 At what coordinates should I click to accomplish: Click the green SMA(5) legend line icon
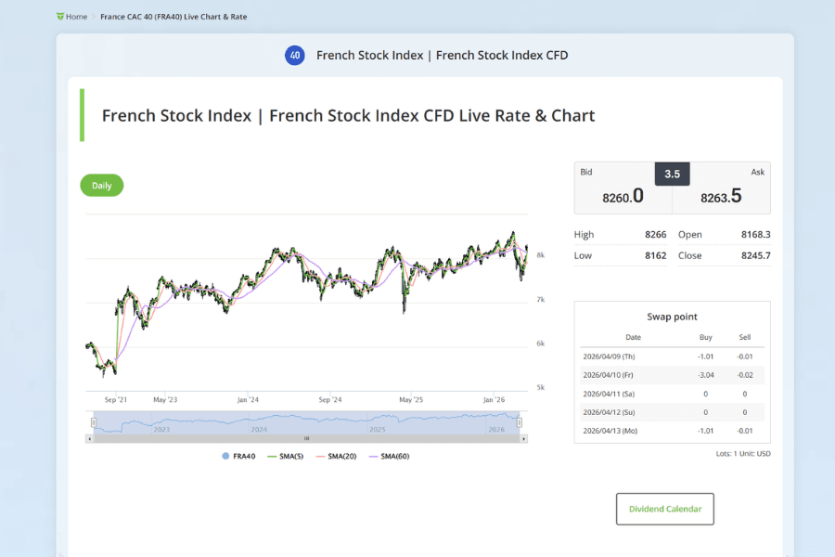[270, 455]
